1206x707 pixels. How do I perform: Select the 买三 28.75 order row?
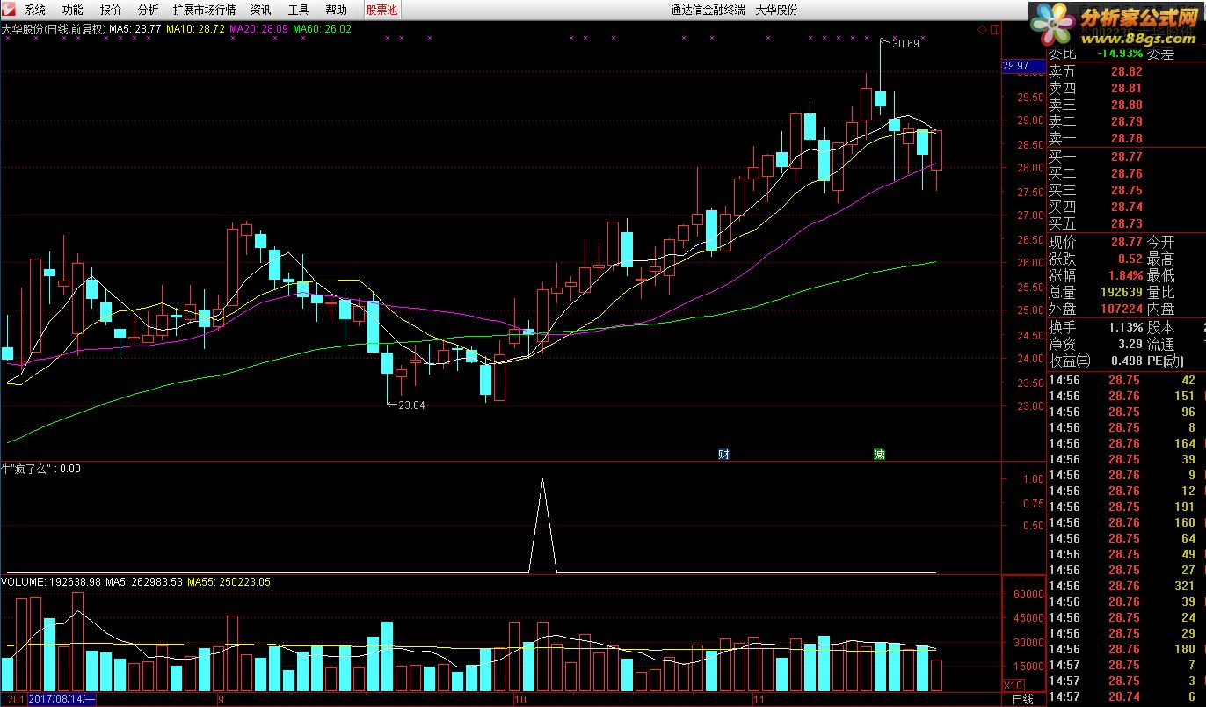[1126, 191]
